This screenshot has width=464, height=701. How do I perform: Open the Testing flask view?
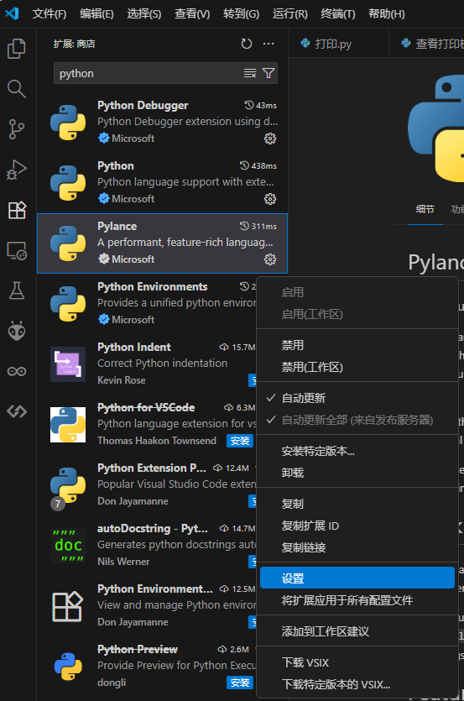[x=17, y=290]
